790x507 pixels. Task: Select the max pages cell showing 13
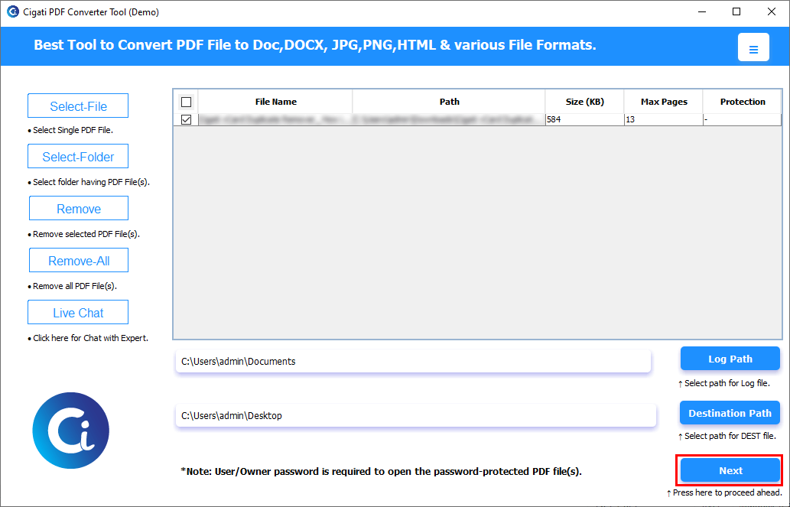pyautogui.click(x=664, y=119)
